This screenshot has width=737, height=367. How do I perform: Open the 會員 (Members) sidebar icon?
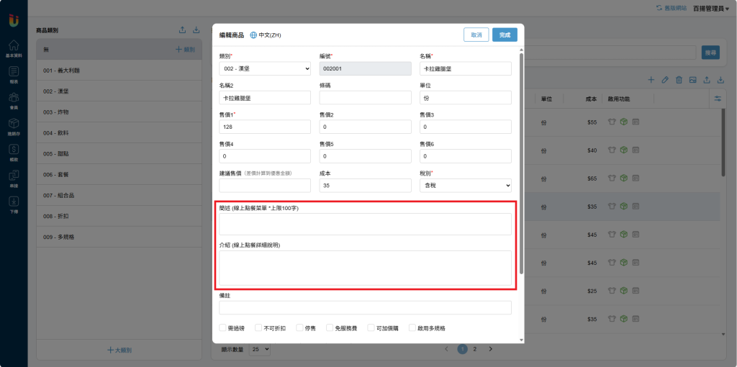click(14, 99)
